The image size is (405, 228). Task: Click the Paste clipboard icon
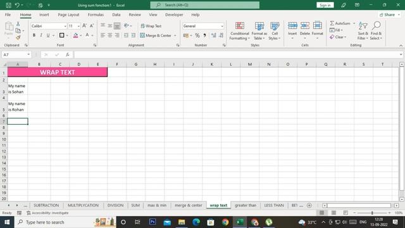pos(9,26)
